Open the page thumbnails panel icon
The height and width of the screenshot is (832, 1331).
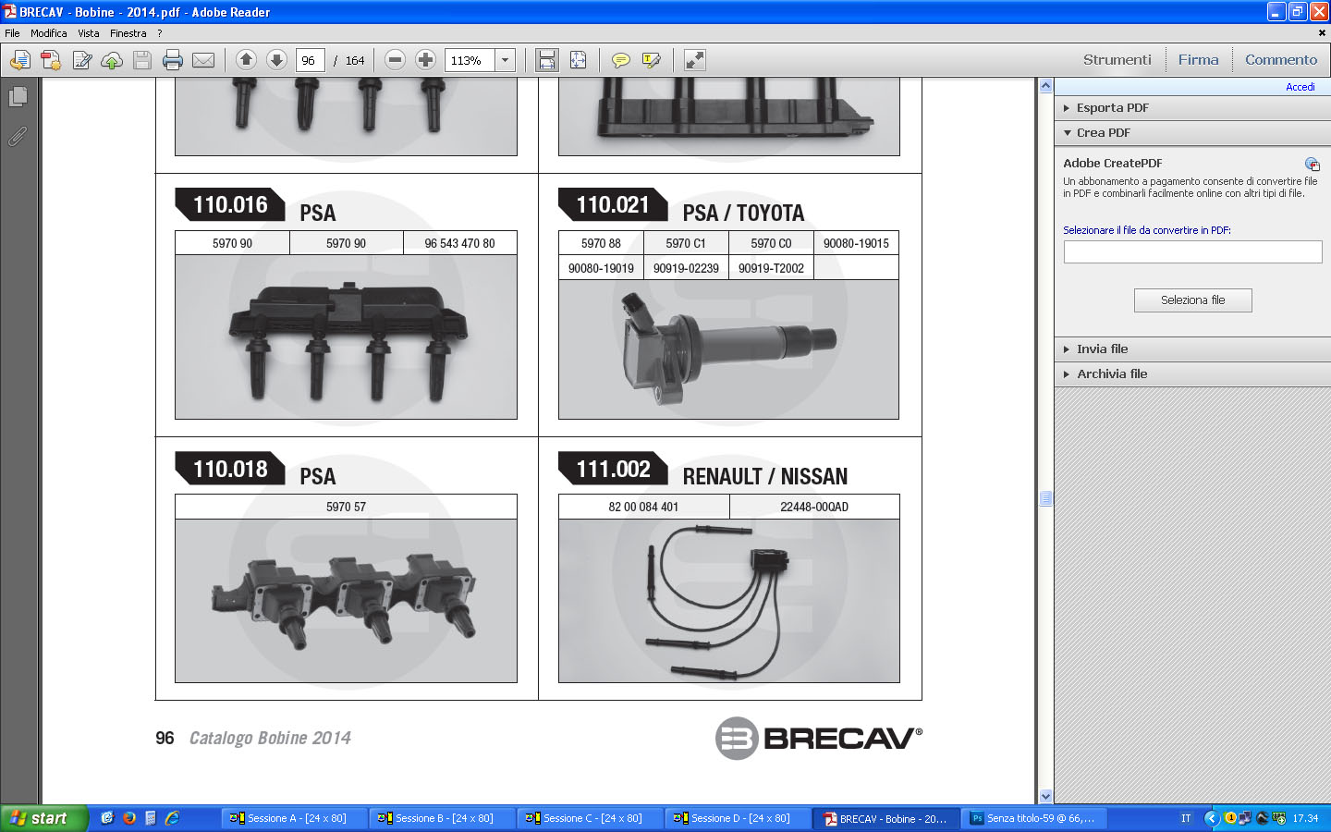point(18,96)
